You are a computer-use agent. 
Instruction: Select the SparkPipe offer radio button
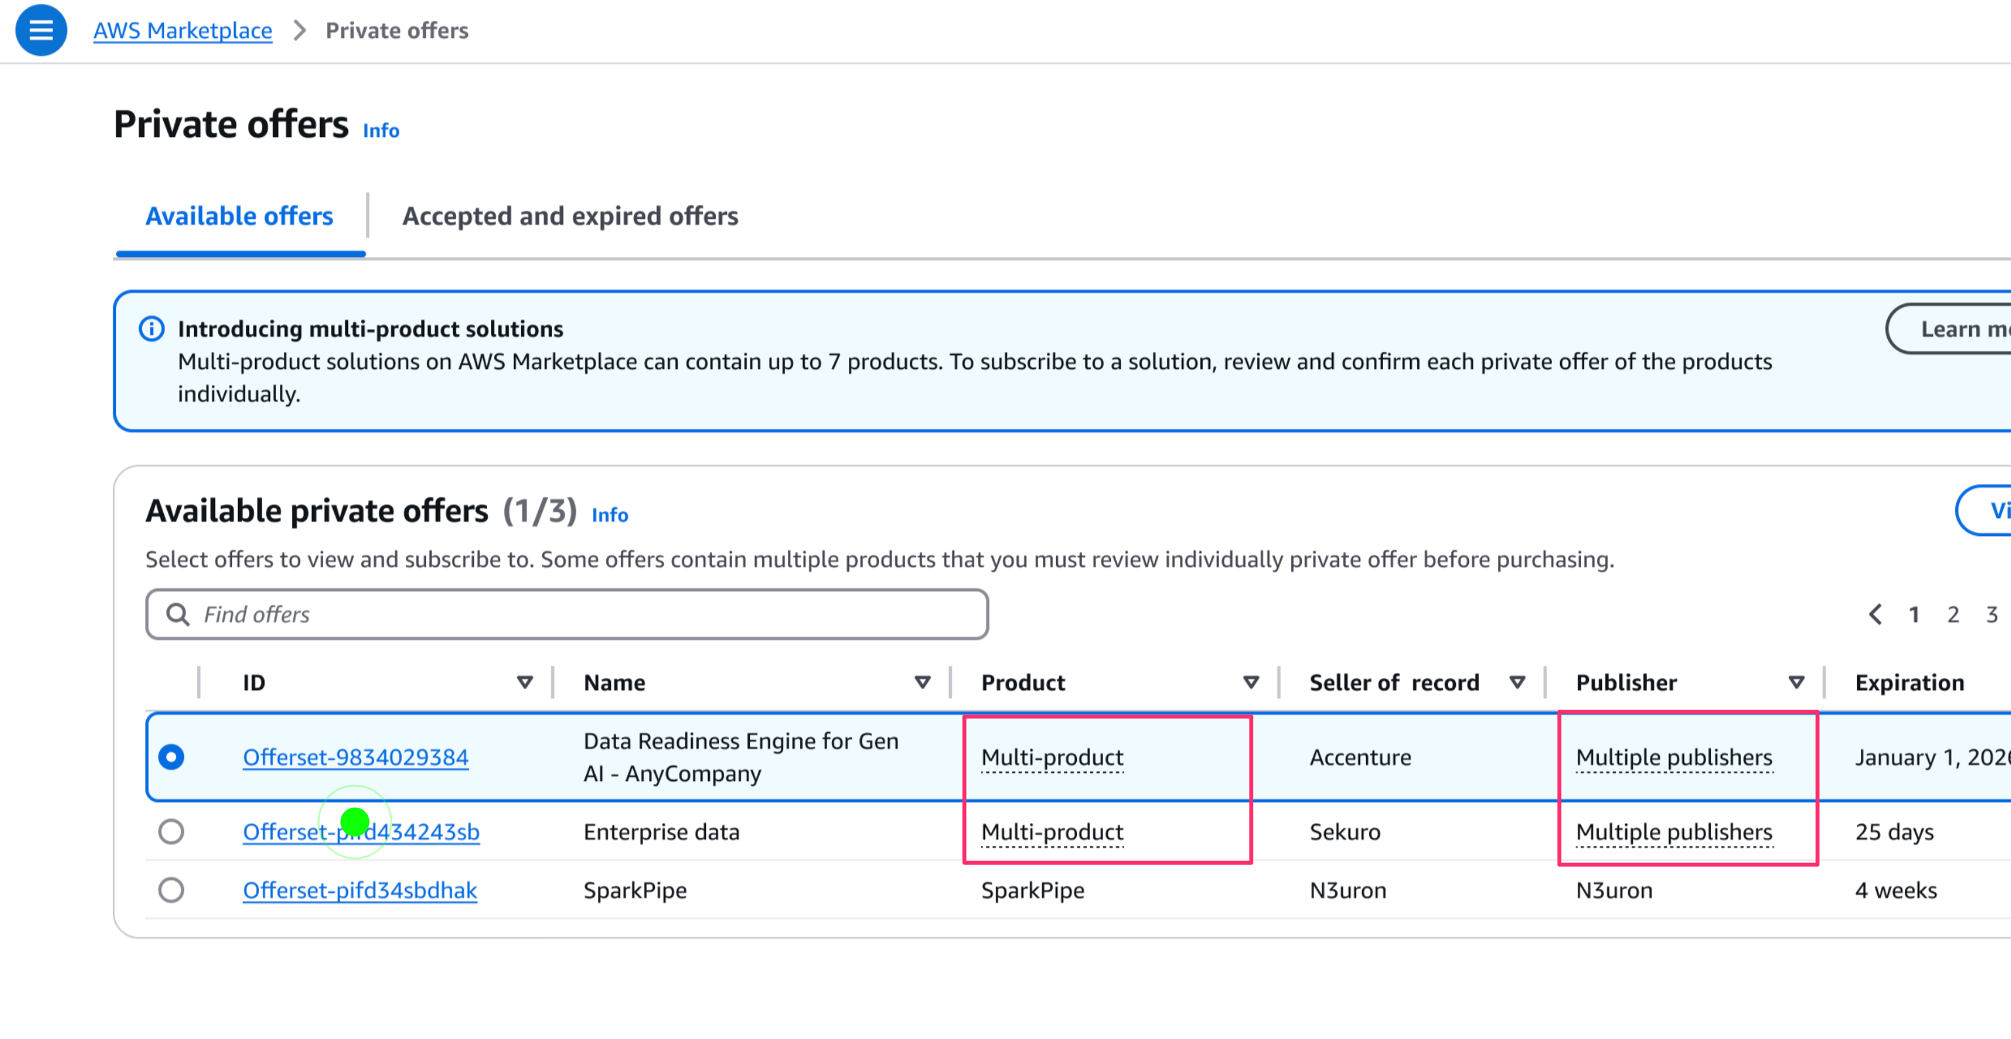(x=171, y=889)
